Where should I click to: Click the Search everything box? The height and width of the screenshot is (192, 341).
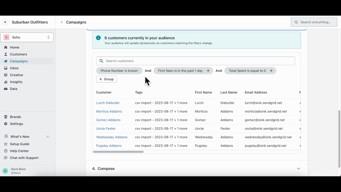click(x=314, y=22)
